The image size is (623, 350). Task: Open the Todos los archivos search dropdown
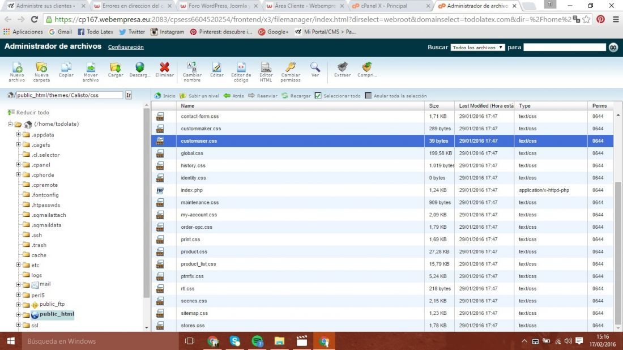coord(477,47)
